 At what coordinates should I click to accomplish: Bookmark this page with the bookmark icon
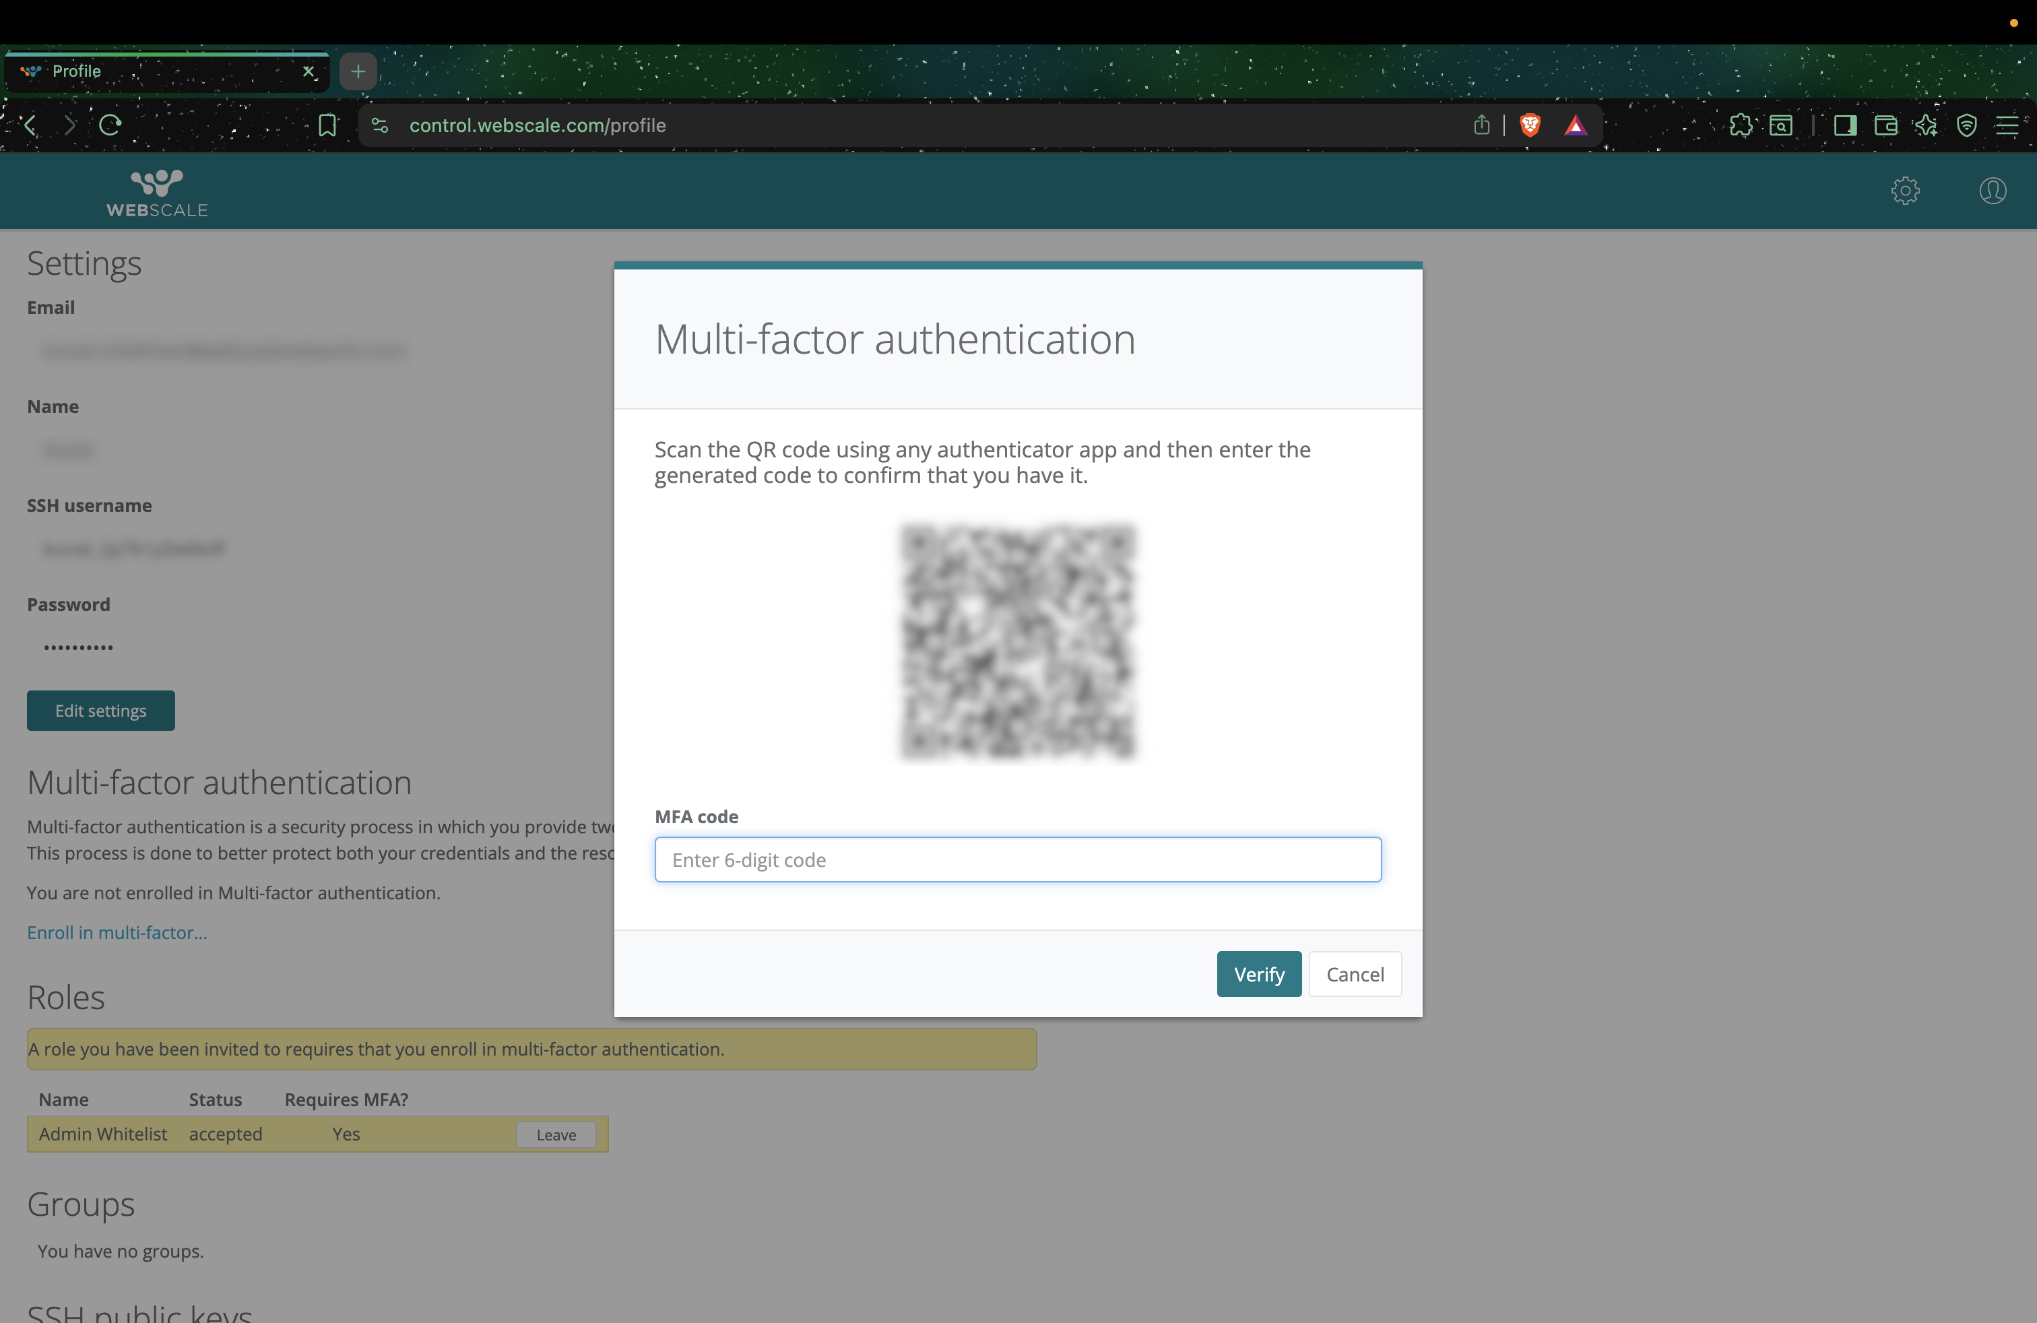click(x=327, y=125)
